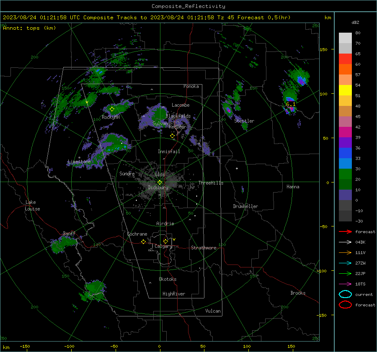This screenshot has width=377, height=352.
Task: Click the RockyMH label
Action: [111, 117]
